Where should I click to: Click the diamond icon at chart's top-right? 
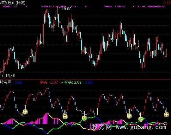pyautogui.click(x=164, y=3)
